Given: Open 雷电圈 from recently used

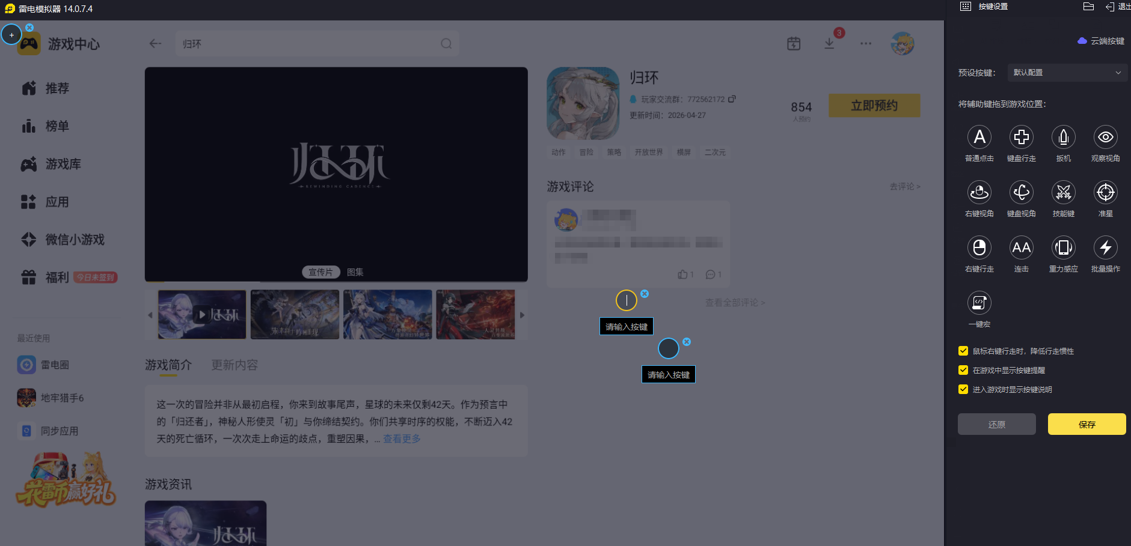Looking at the screenshot, I should (43, 365).
